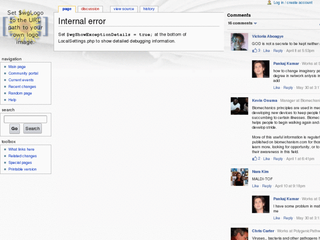Open Special pages link
This screenshot has height=240, width=320.
pos(20,162)
